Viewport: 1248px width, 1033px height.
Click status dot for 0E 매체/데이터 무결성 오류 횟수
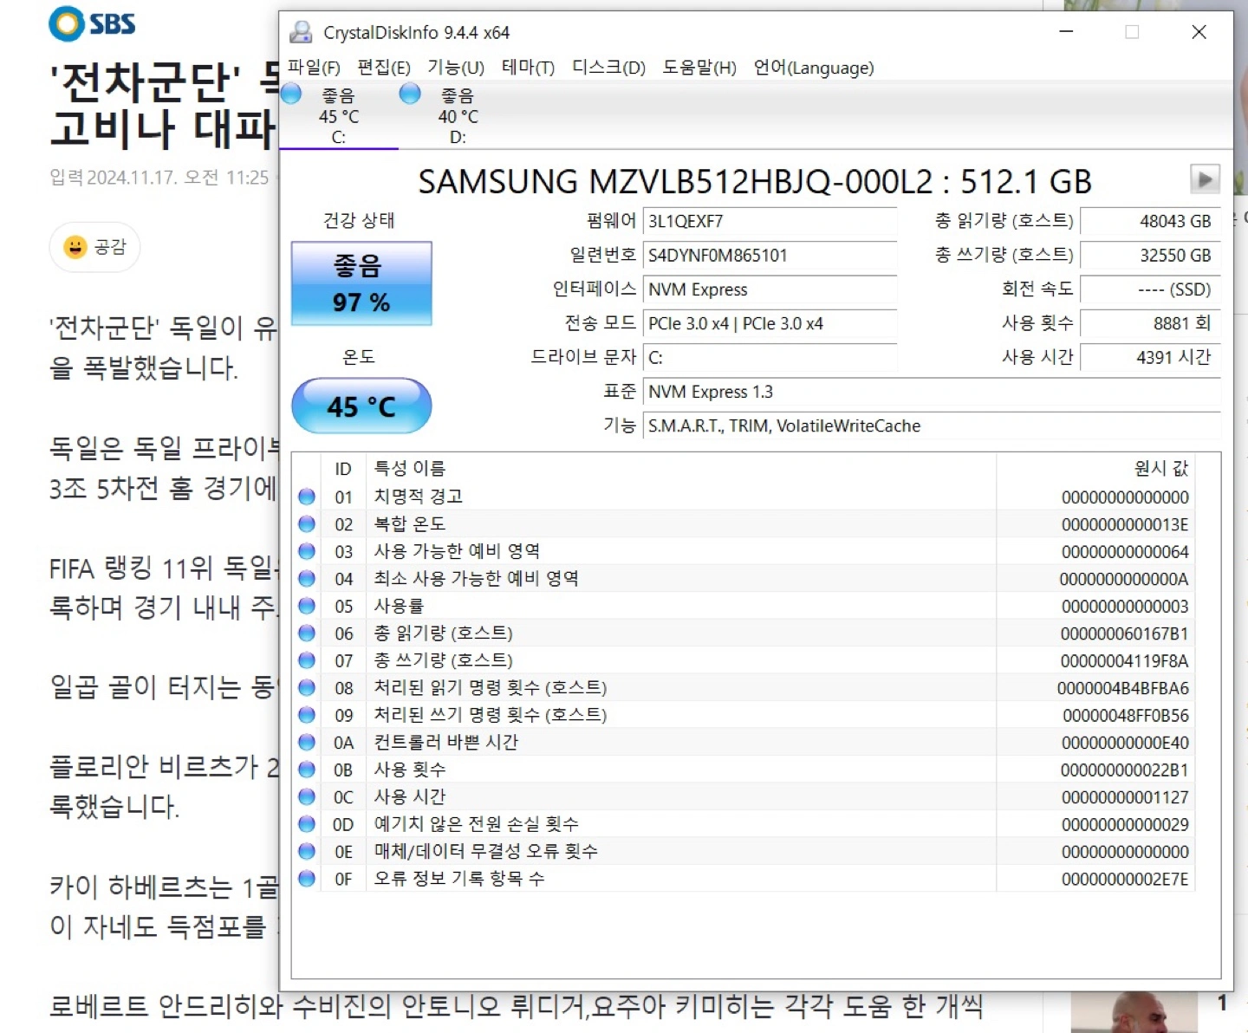coord(307,851)
